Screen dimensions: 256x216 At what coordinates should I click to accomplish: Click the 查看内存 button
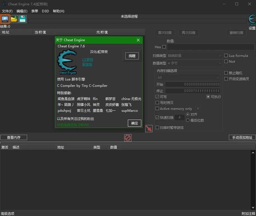pos(14,138)
